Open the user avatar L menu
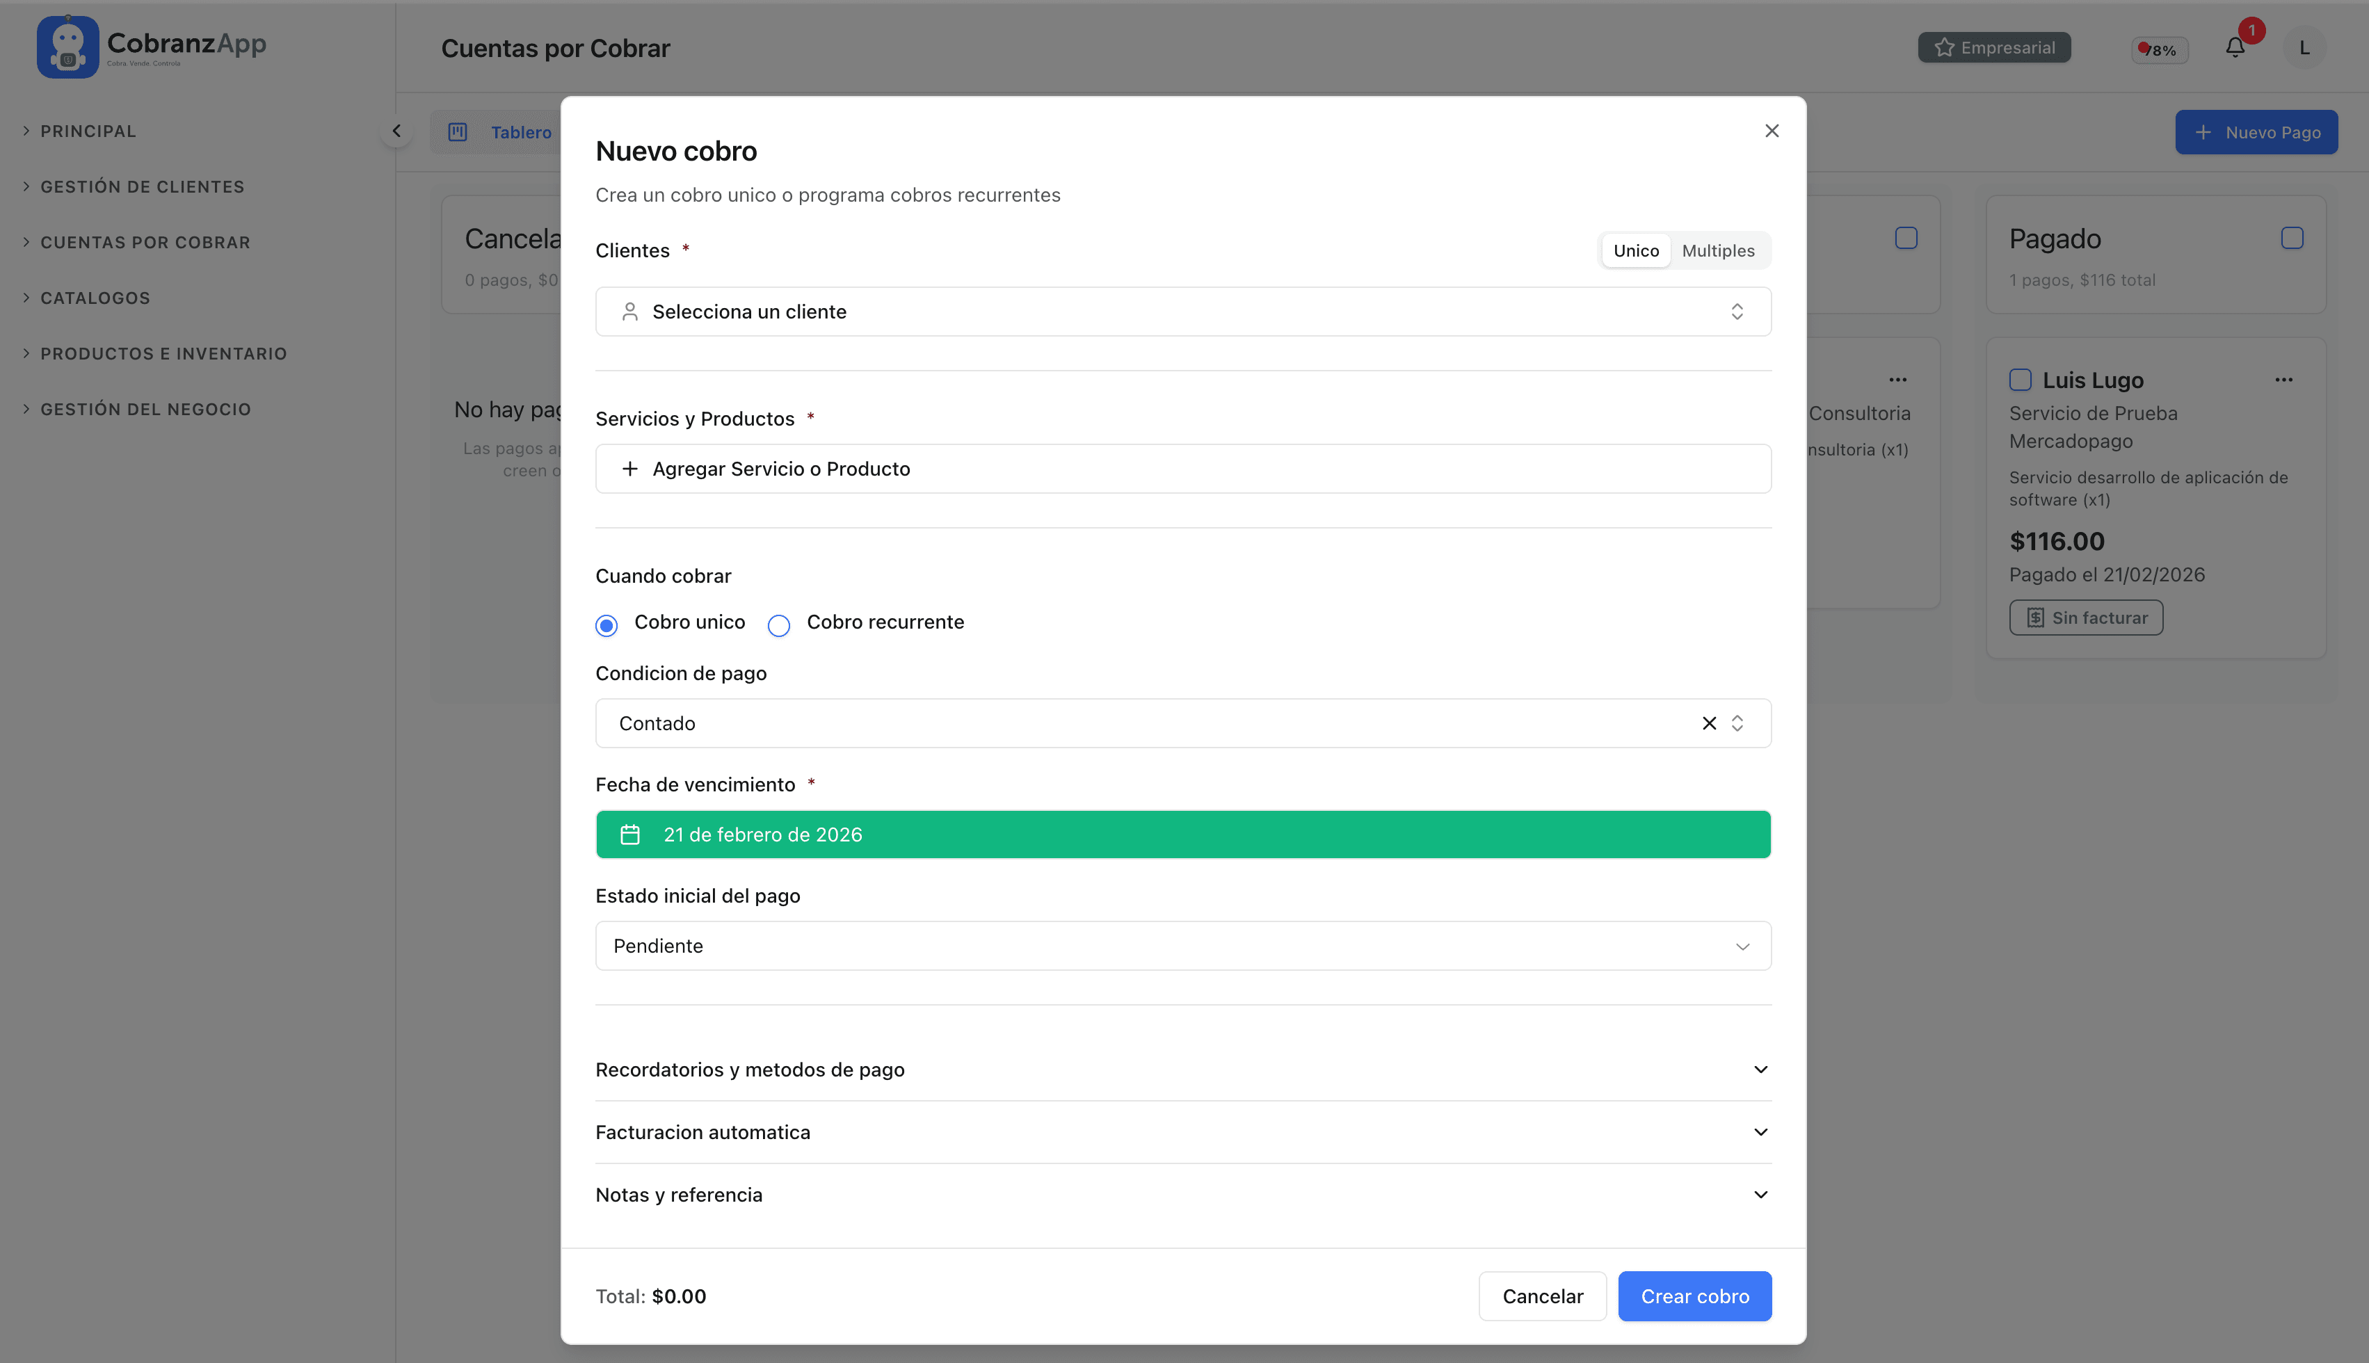 tap(2304, 48)
